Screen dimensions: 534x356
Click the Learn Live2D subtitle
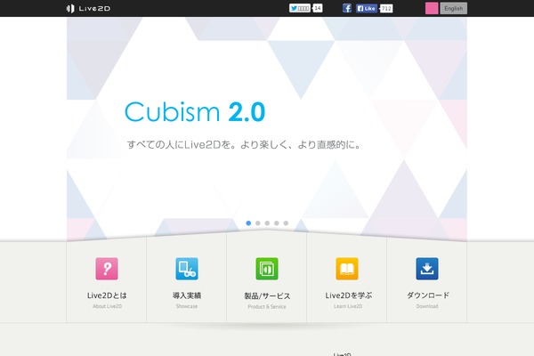pos(348,306)
